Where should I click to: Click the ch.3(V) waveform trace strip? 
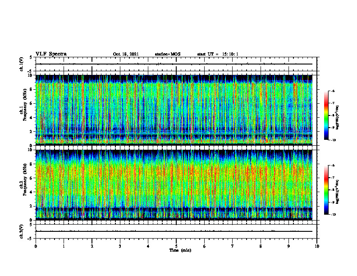174,231
